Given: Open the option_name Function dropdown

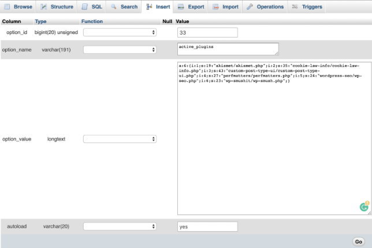Looking at the screenshot, I should [x=120, y=50].
